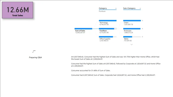Expand the Tables node with plus icon
173x97 pixels.
(142, 37)
